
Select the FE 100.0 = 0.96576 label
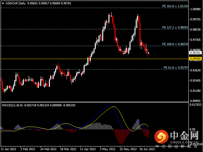175,44
